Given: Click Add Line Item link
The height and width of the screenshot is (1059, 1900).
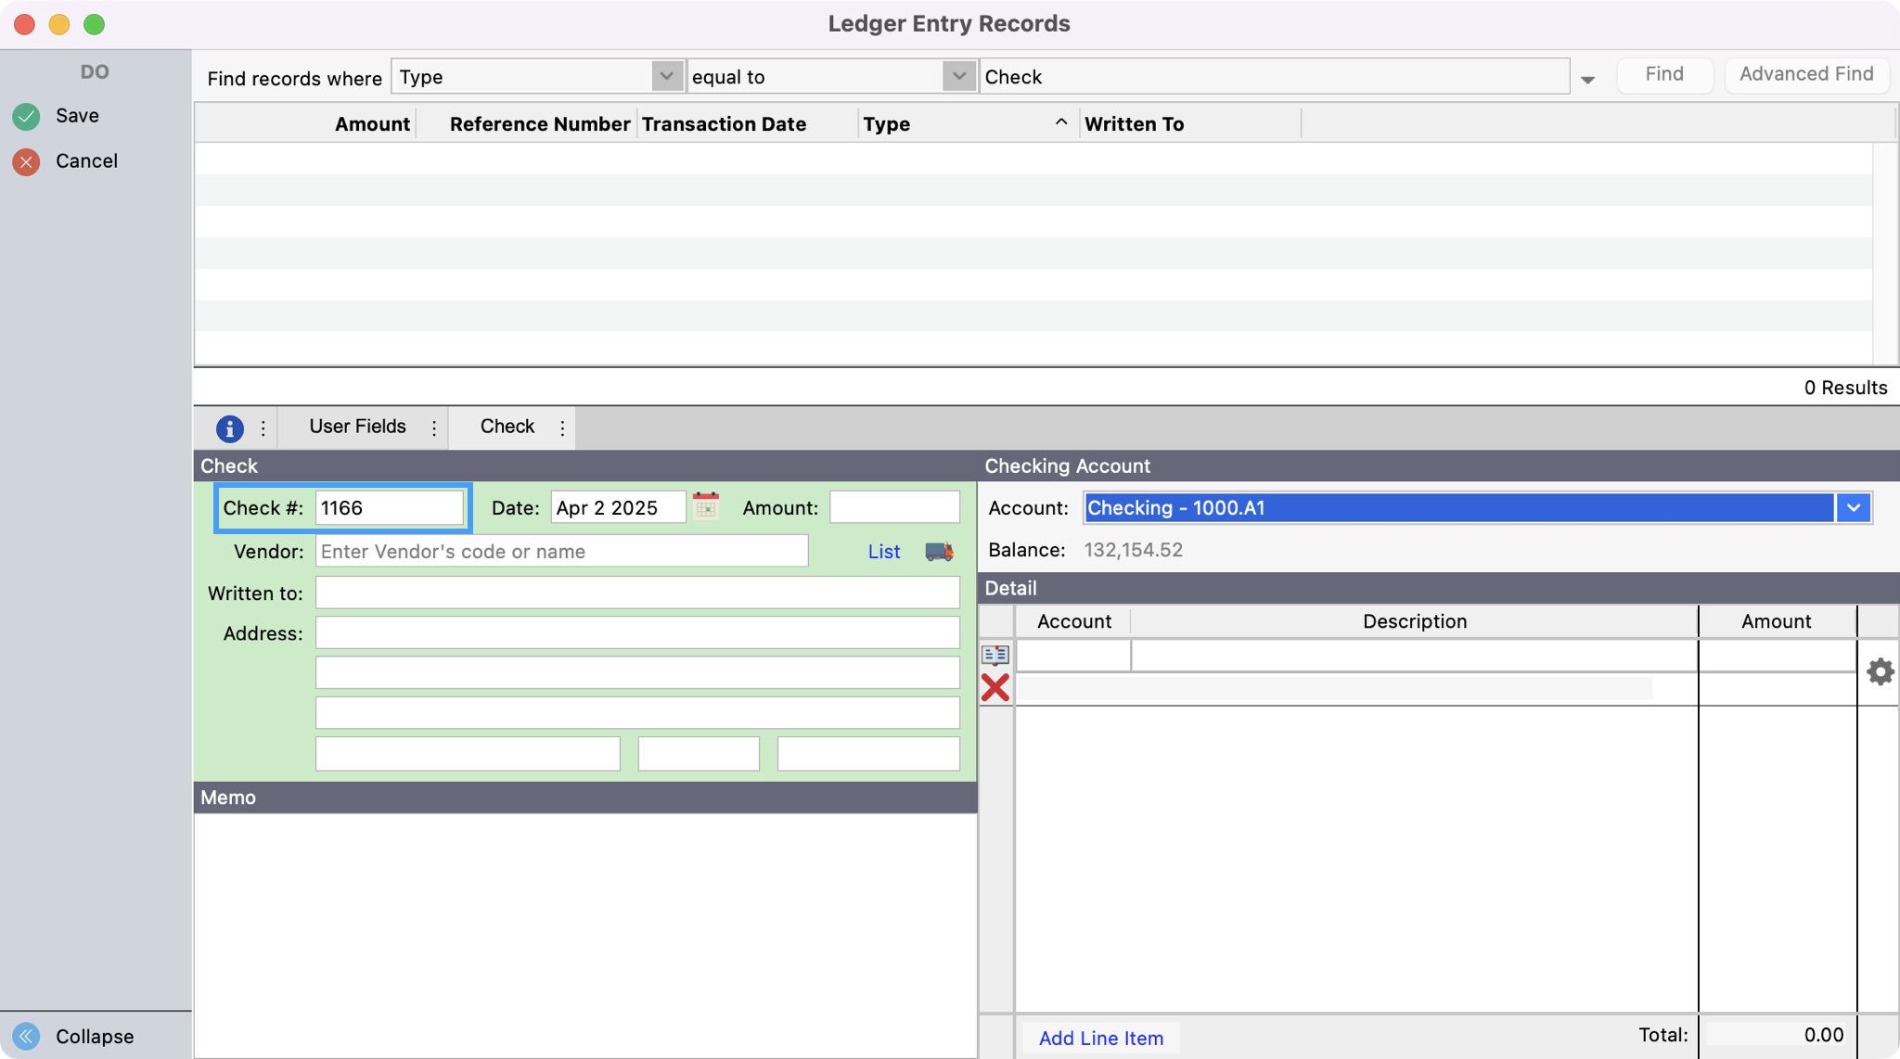Looking at the screenshot, I should (1100, 1038).
